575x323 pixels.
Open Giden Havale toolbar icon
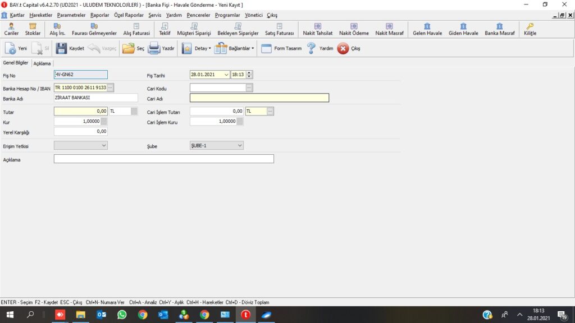click(463, 29)
